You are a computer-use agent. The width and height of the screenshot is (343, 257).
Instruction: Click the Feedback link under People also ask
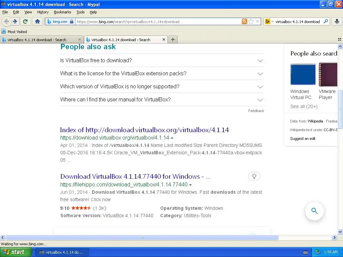click(256, 111)
